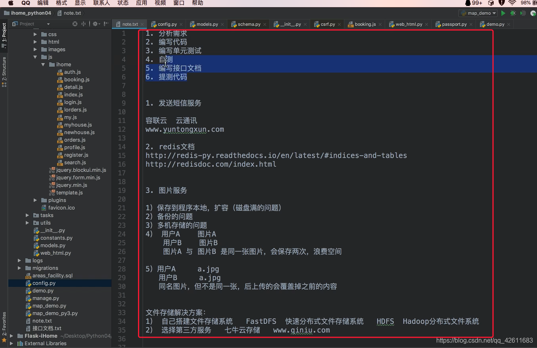Close the schema.py editor tab
Image resolution: width=537 pixels, height=348 pixels.
click(x=265, y=25)
